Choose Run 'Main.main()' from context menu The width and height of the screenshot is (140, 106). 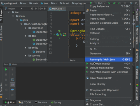click(x=109, y=64)
